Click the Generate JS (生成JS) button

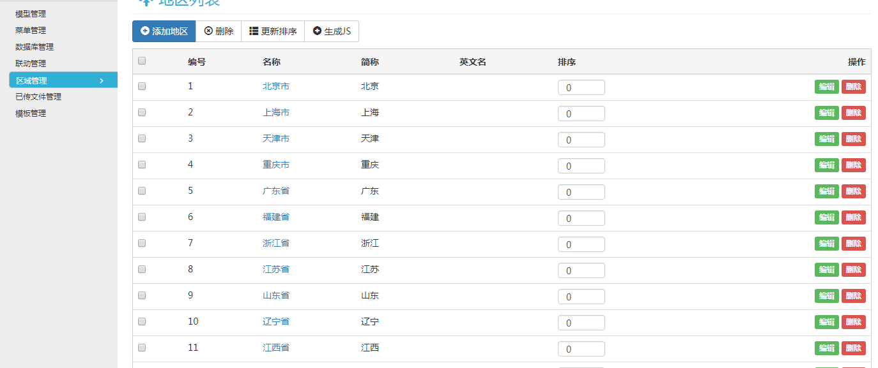point(332,31)
